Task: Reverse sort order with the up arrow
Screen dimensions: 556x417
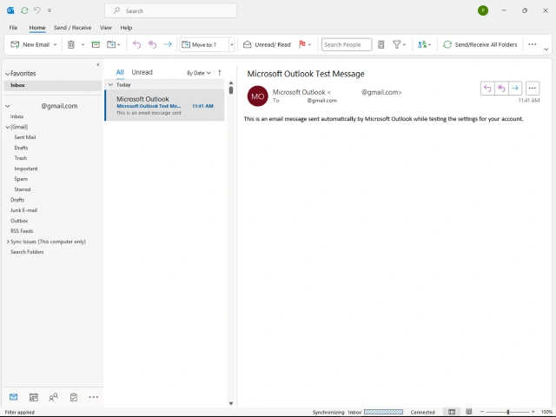Action: pos(220,73)
